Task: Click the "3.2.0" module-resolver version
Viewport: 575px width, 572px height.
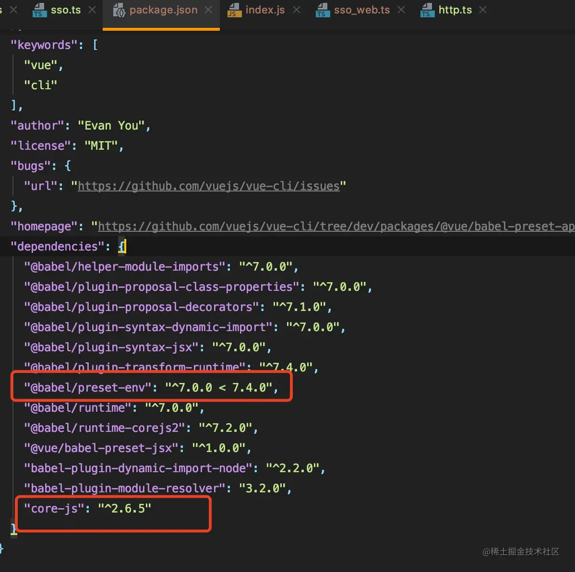Action: click(262, 489)
